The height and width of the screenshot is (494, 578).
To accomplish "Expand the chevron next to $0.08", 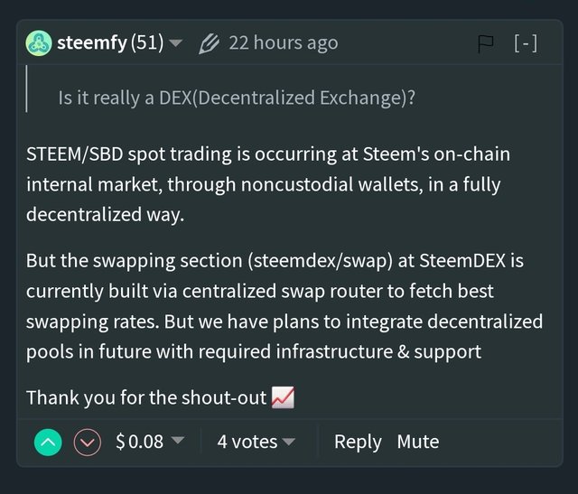I will (x=178, y=442).
